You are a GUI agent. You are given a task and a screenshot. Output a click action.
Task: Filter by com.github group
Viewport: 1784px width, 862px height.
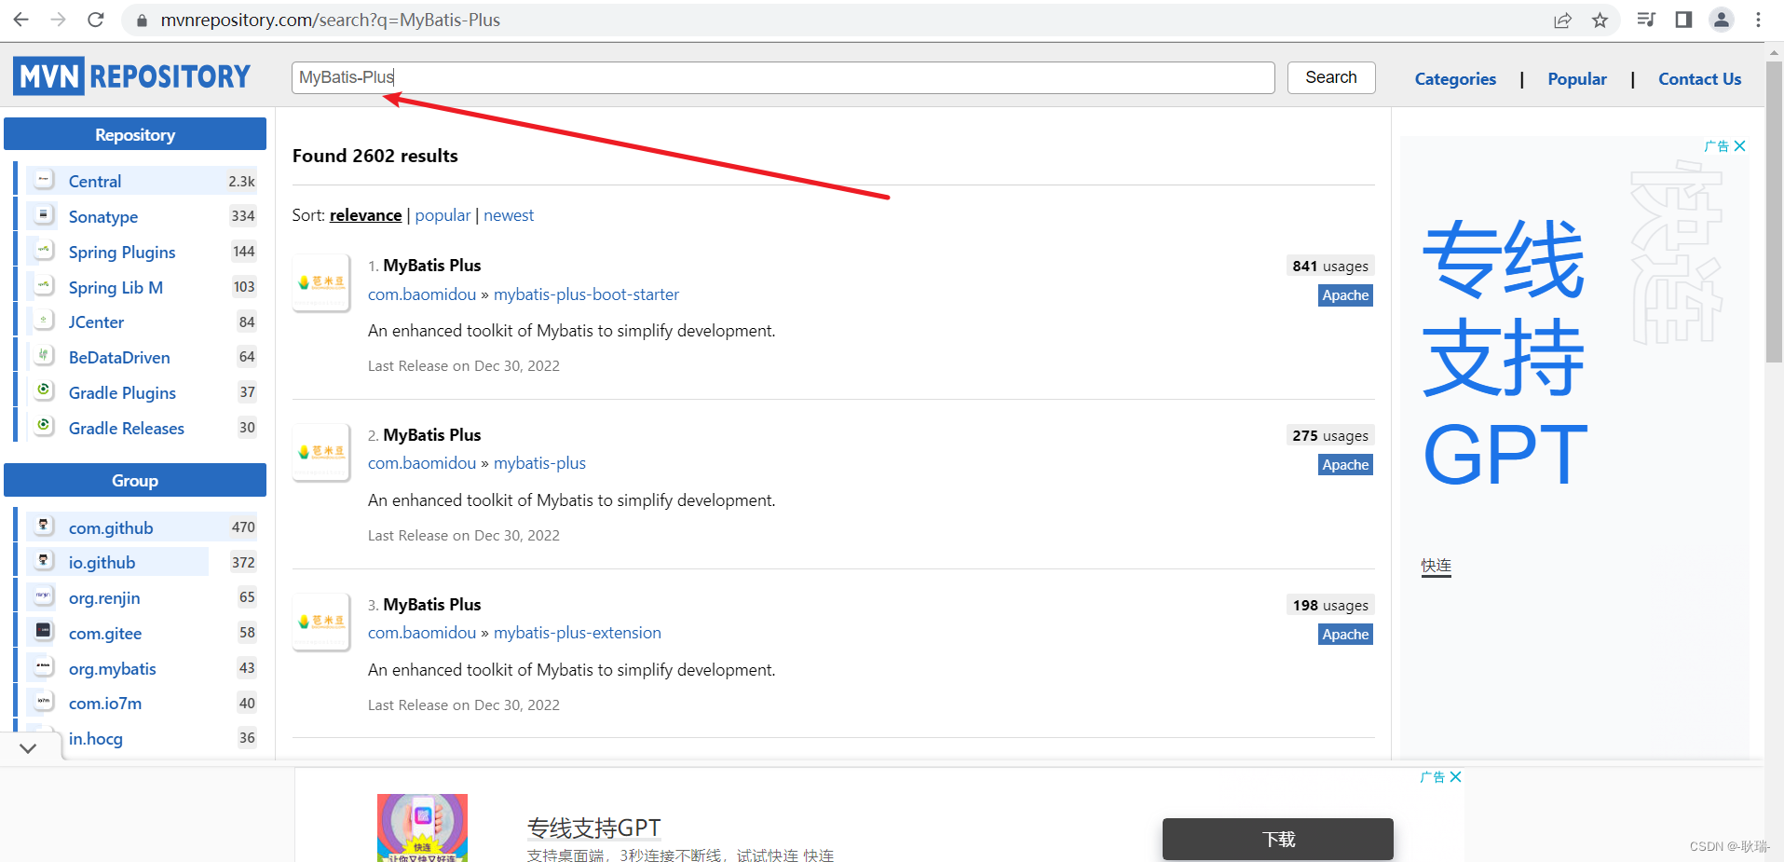click(x=111, y=528)
